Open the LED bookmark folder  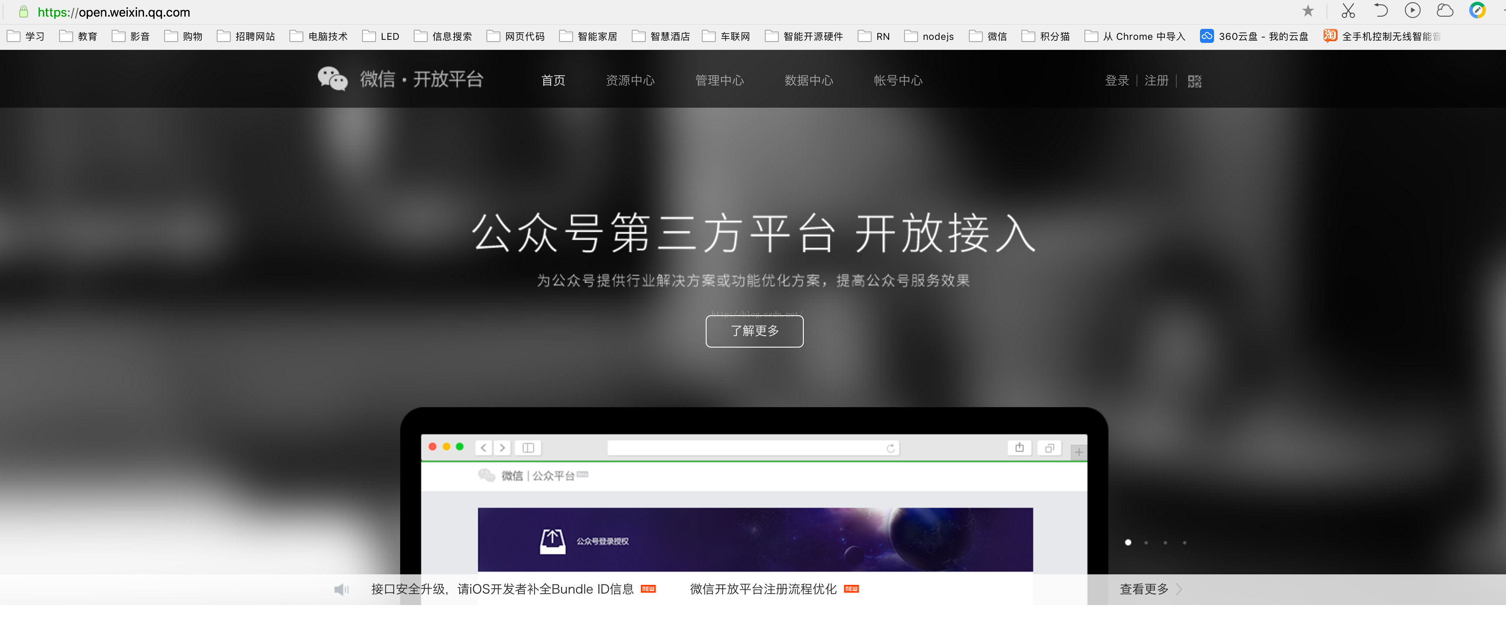click(381, 36)
